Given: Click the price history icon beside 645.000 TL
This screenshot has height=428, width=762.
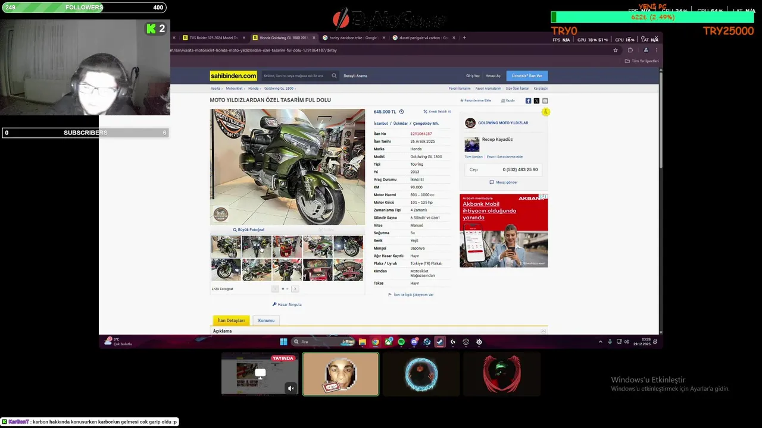Looking at the screenshot, I should point(401,112).
